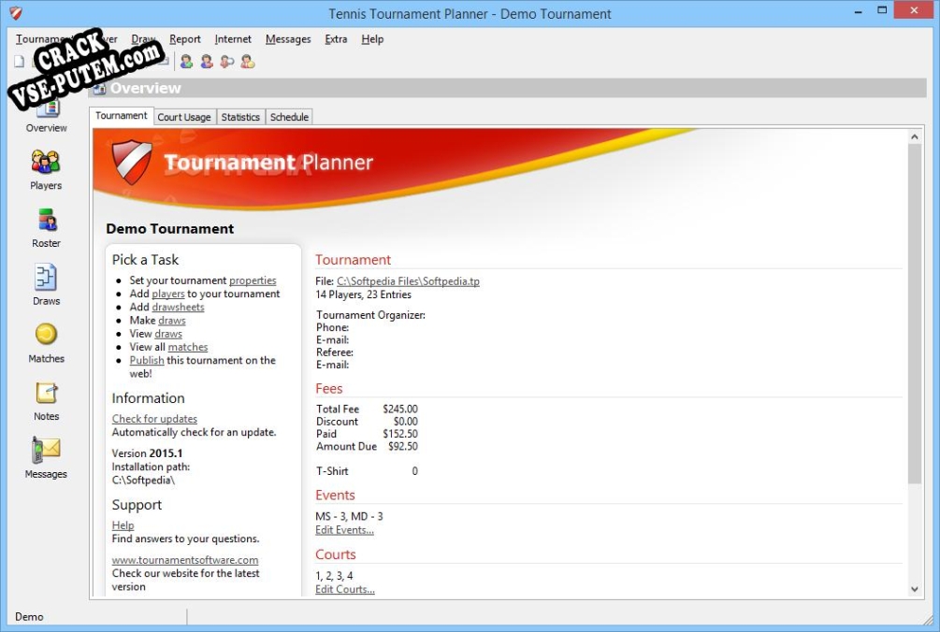The width and height of the screenshot is (940, 632).
Task: Click the vertical scrollbar thumb in overview pane
Action: pyautogui.click(x=914, y=314)
